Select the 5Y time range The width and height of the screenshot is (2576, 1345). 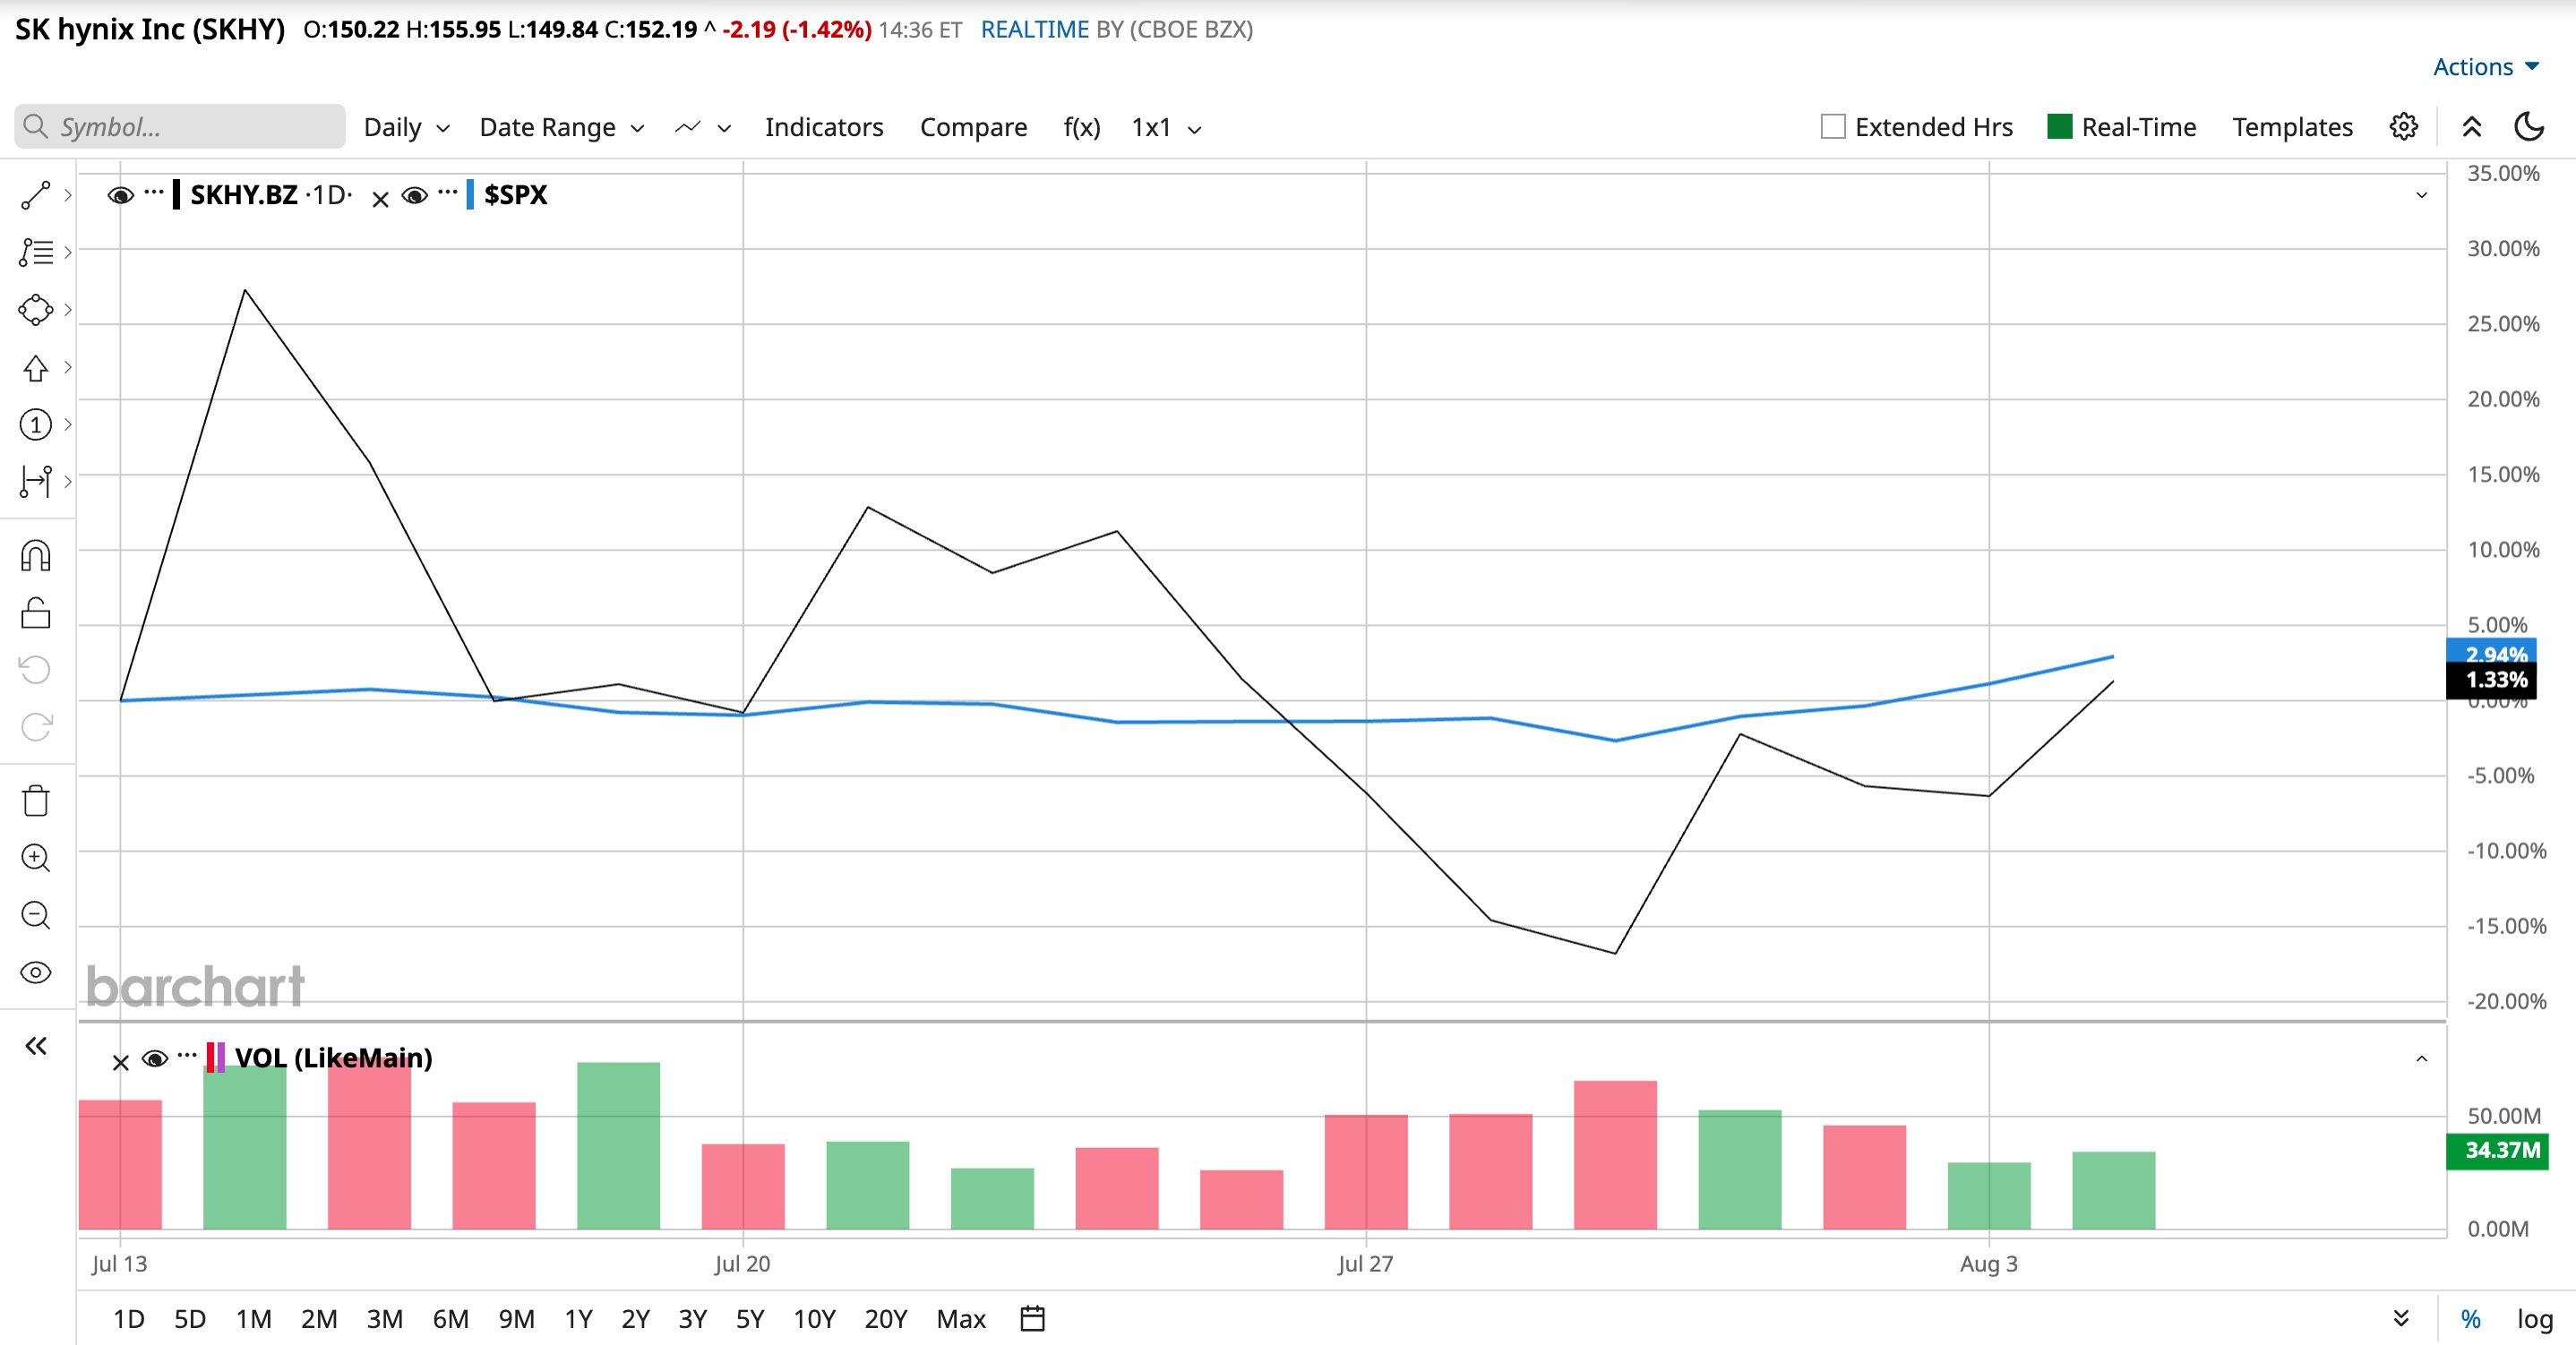[750, 1319]
